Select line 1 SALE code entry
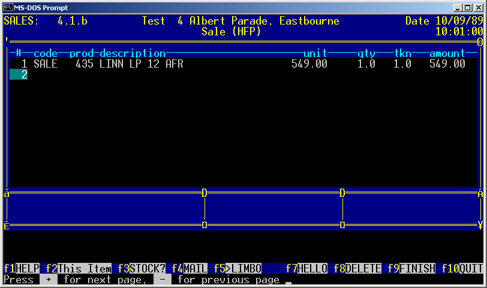The width and height of the screenshot is (487, 288). [45, 64]
